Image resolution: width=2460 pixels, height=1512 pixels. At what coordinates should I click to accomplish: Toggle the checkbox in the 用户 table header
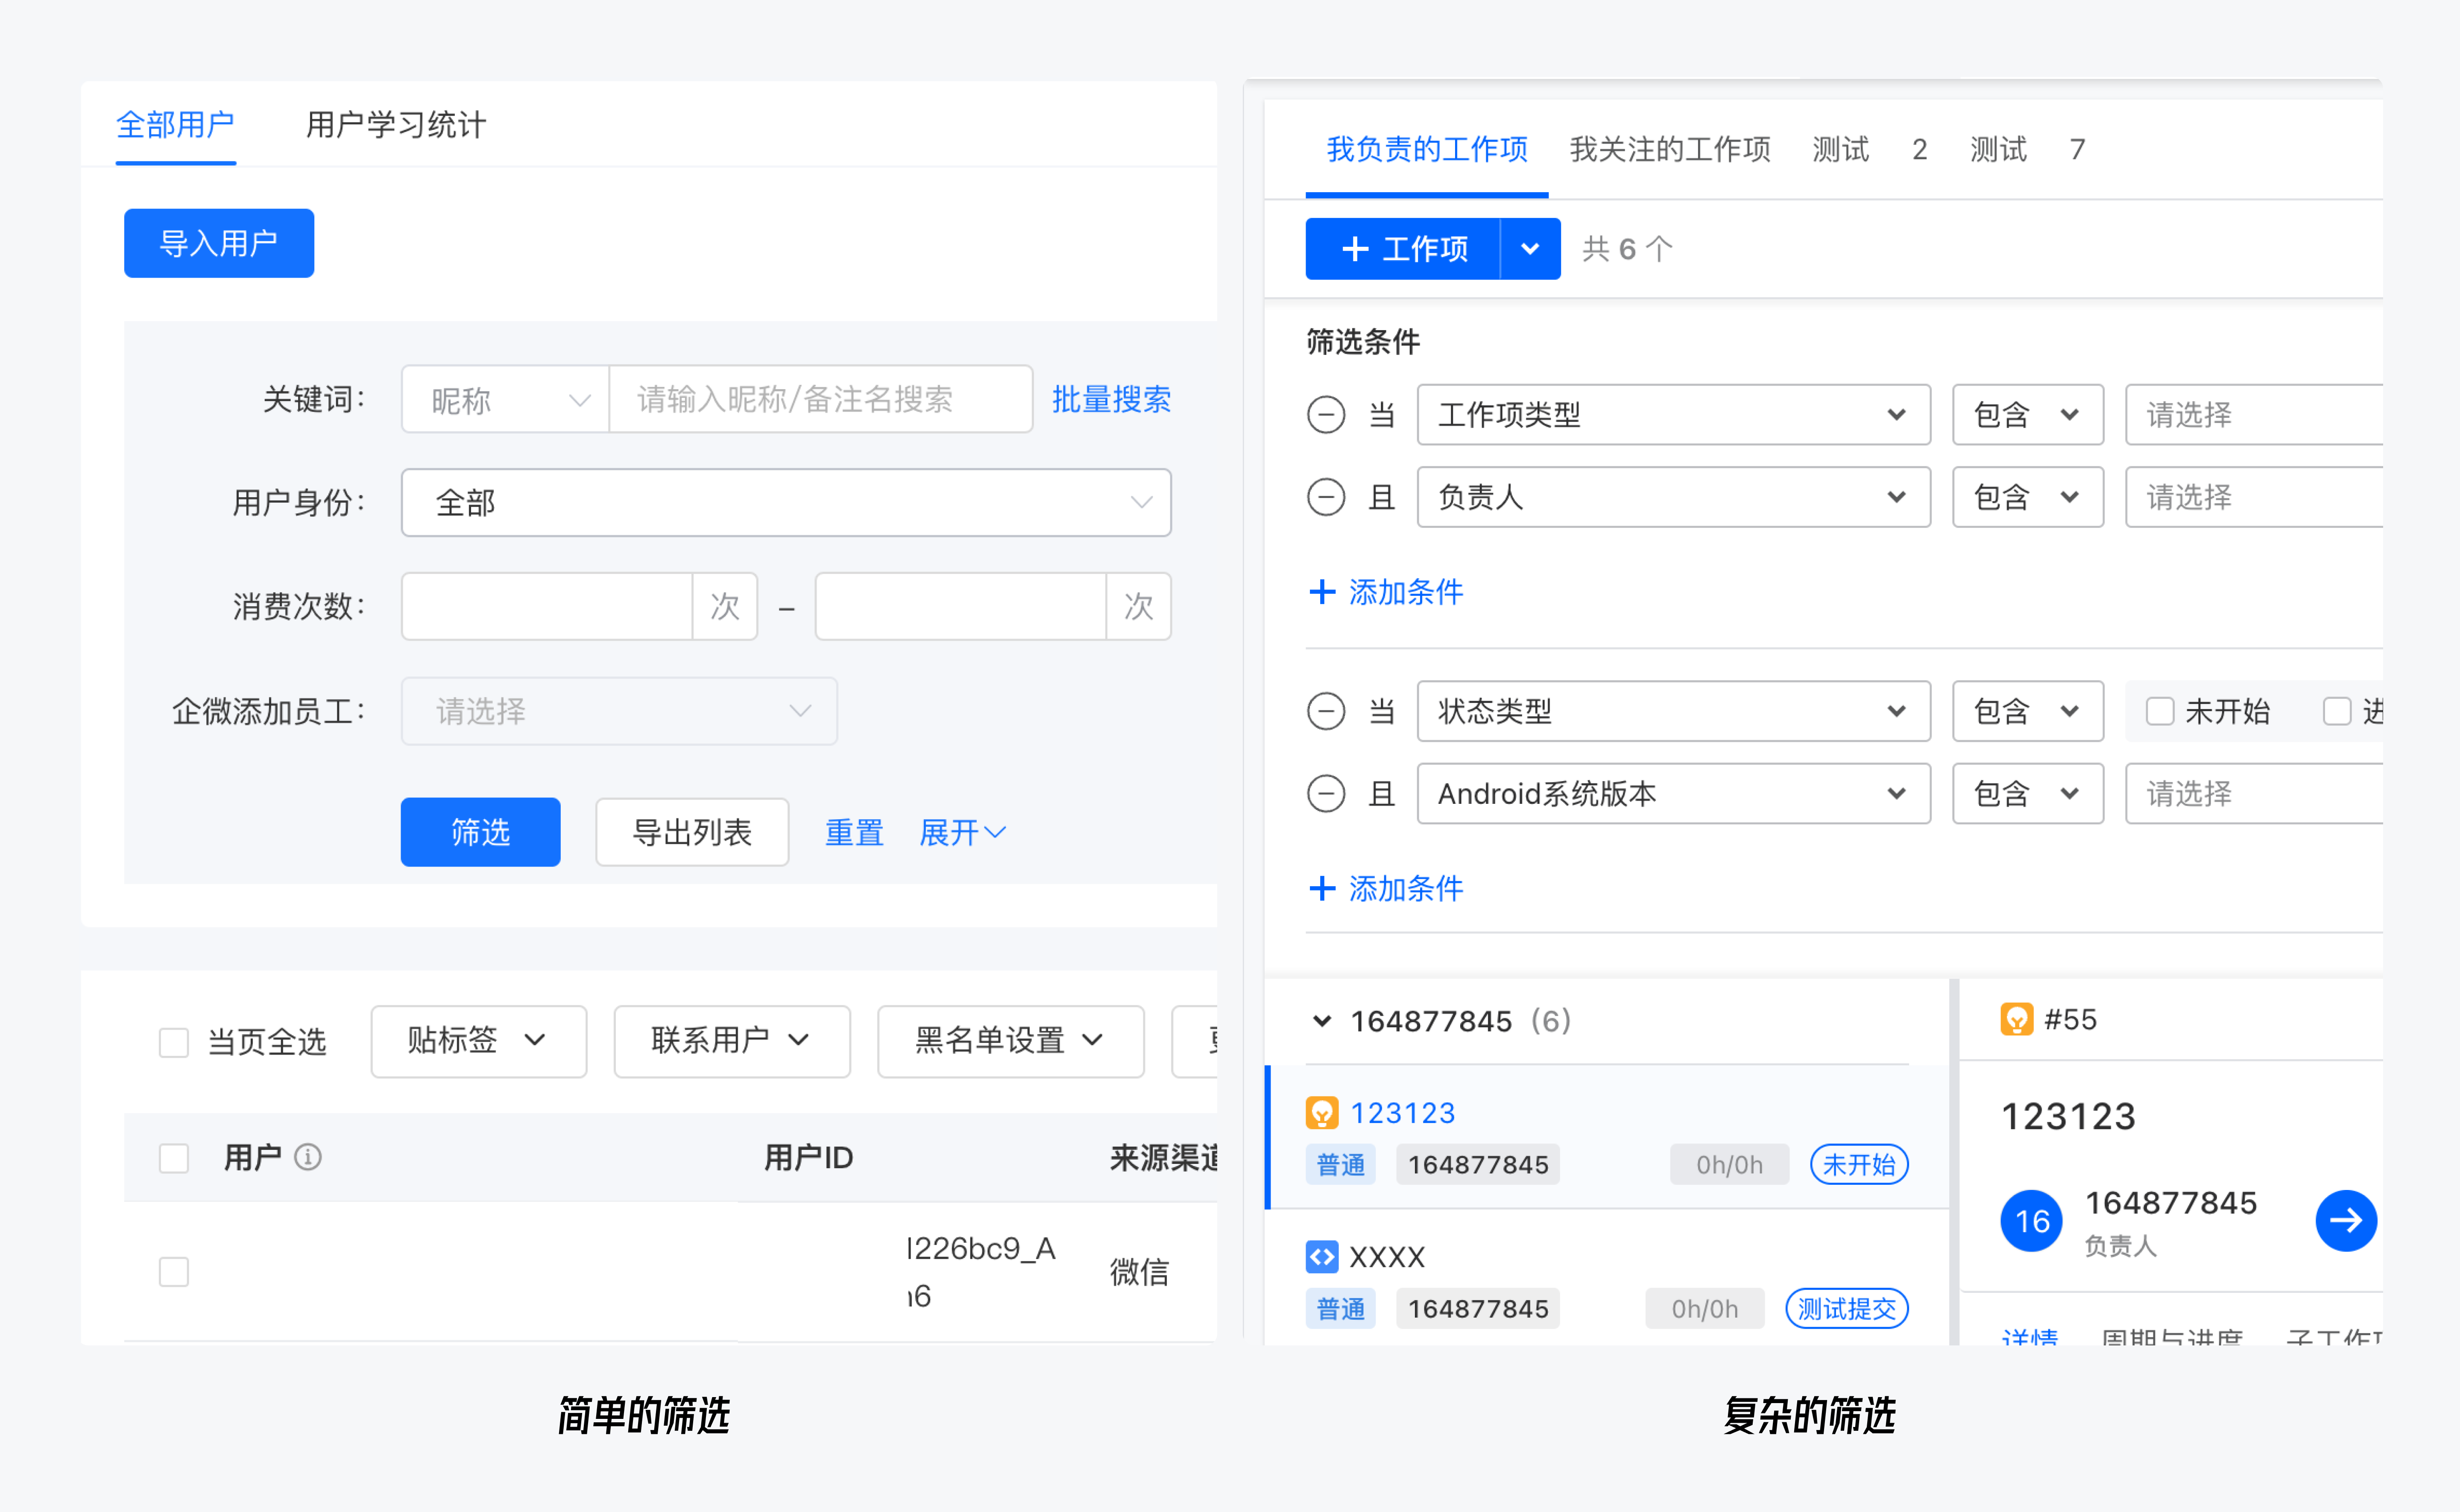pyautogui.click(x=174, y=1158)
